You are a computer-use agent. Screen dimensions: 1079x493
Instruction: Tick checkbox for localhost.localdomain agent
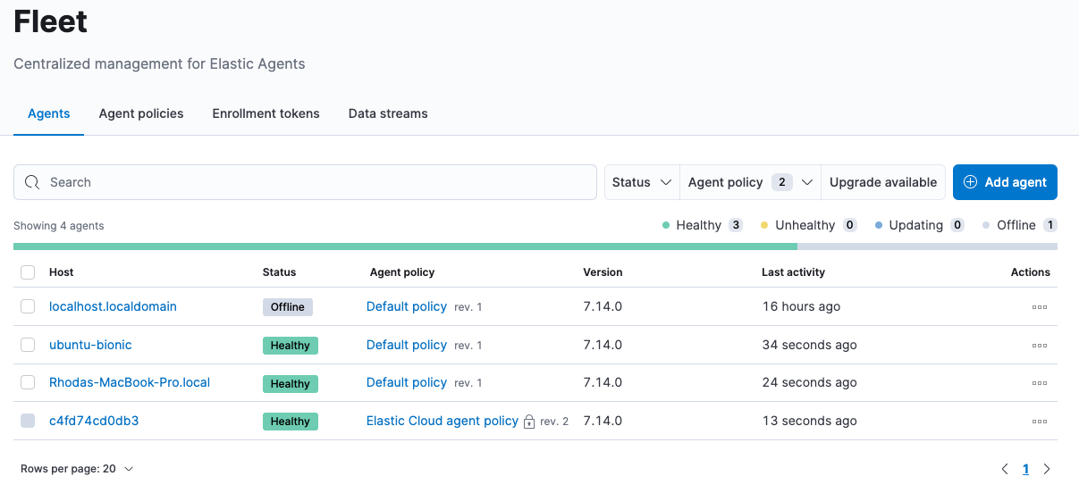(x=28, y=306)
